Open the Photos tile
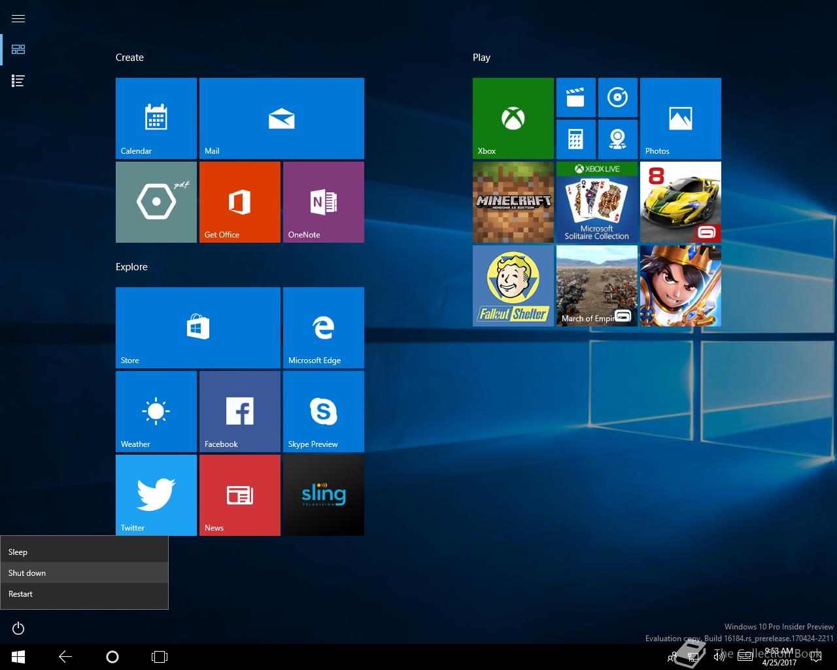The width and height of the screenshot is (837, 670). click(x=681, y=118)
